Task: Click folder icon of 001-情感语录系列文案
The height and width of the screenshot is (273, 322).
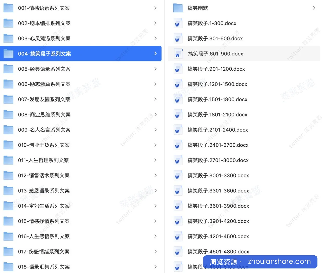Action: pos(8,8)
